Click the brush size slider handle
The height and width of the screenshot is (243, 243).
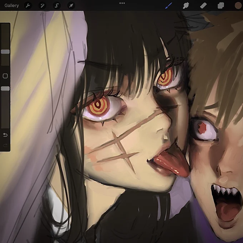point(5,51)
